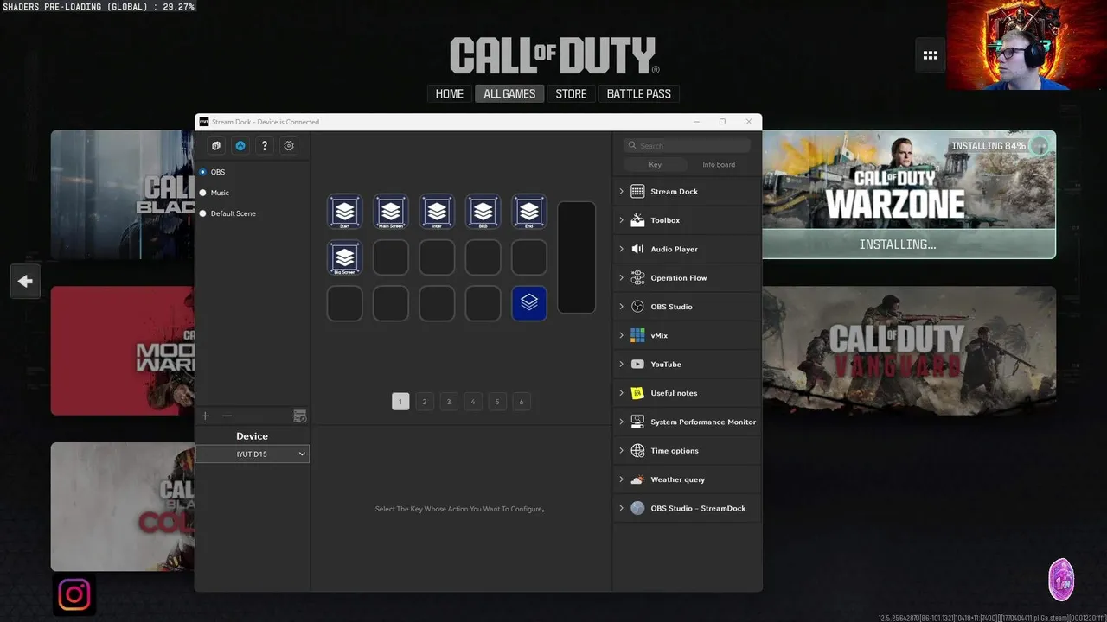Go to key page 6

click(521, 402)
